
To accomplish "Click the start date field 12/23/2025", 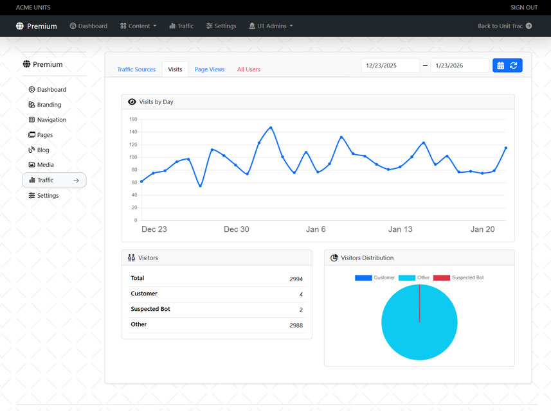I will [390, 66].
